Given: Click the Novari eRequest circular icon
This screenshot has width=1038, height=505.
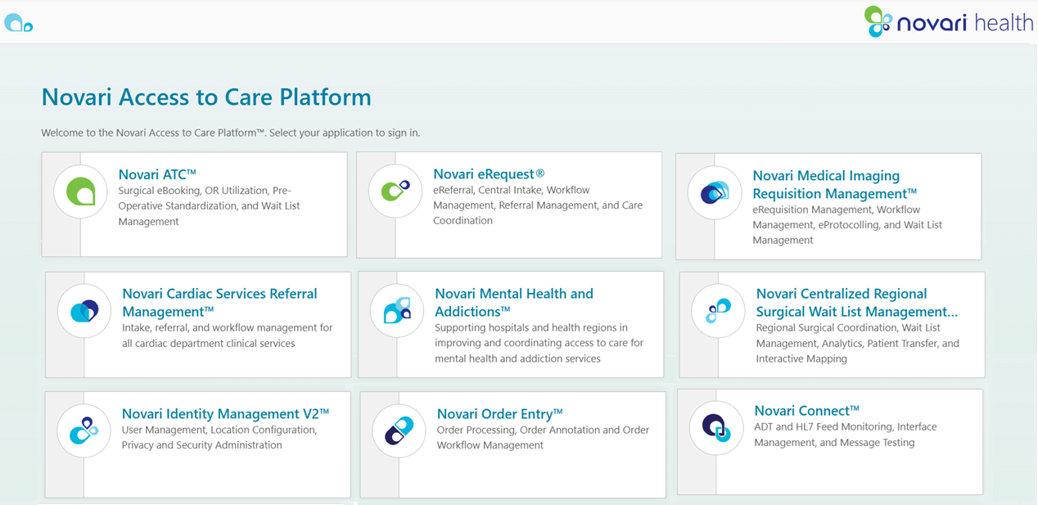Looking at the screenshot, I should (x=395, y=191).
